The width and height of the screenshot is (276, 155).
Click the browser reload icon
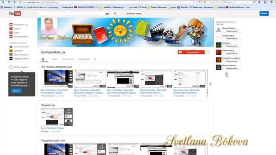(199, 2)
